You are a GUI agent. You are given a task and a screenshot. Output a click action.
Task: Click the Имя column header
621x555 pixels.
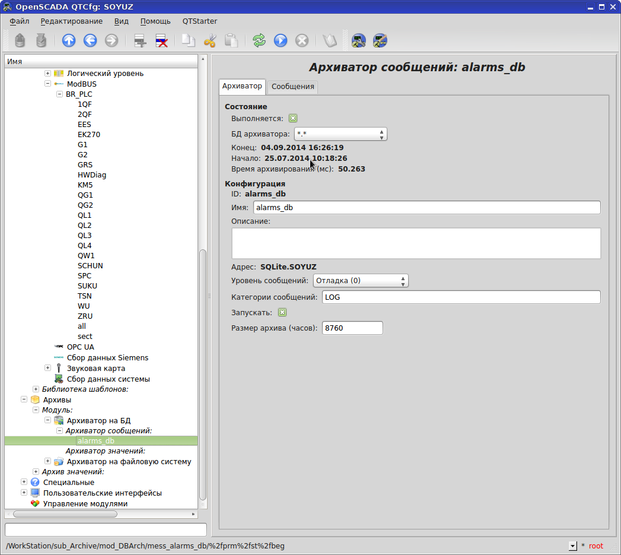coord(101,62)
